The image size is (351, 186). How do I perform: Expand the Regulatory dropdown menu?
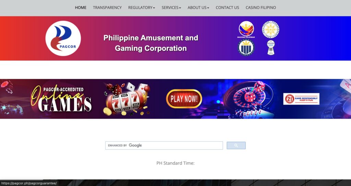click(142, 8)
